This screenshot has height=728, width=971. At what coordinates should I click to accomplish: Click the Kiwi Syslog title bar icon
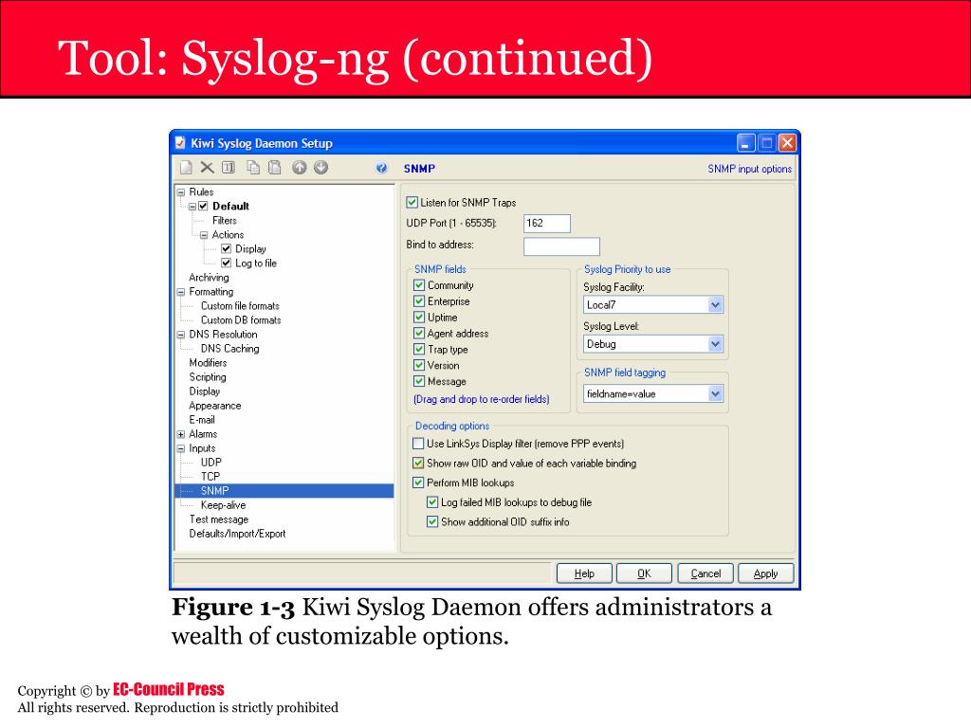[x=180, y=143]
